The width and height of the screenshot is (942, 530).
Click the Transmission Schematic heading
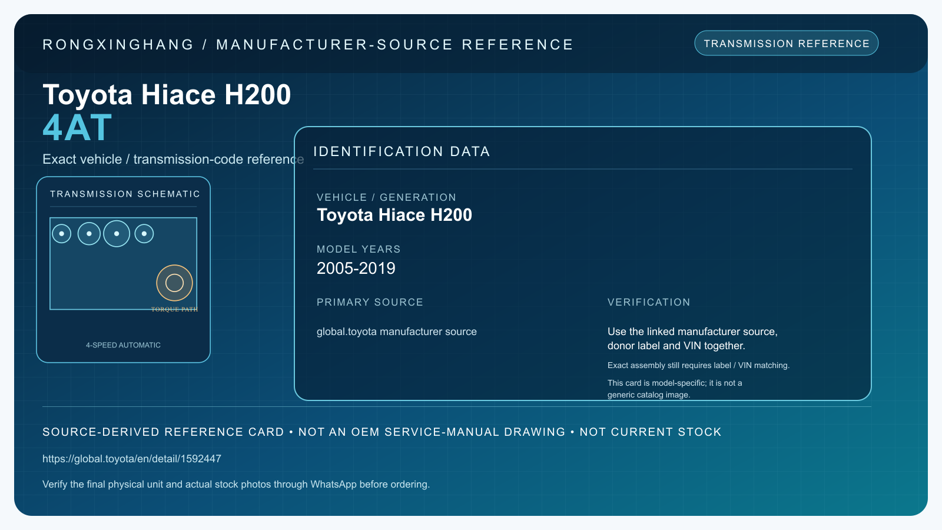[125, 194]
